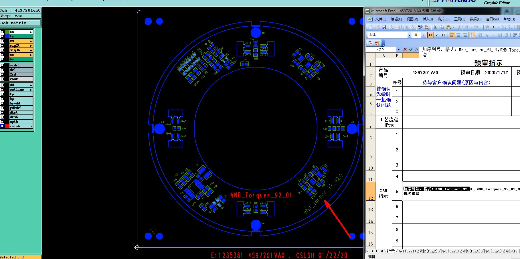Click the AutoSum sigma icon
Image resolution: width=520 pixels, height=259 pixels.
494,27
